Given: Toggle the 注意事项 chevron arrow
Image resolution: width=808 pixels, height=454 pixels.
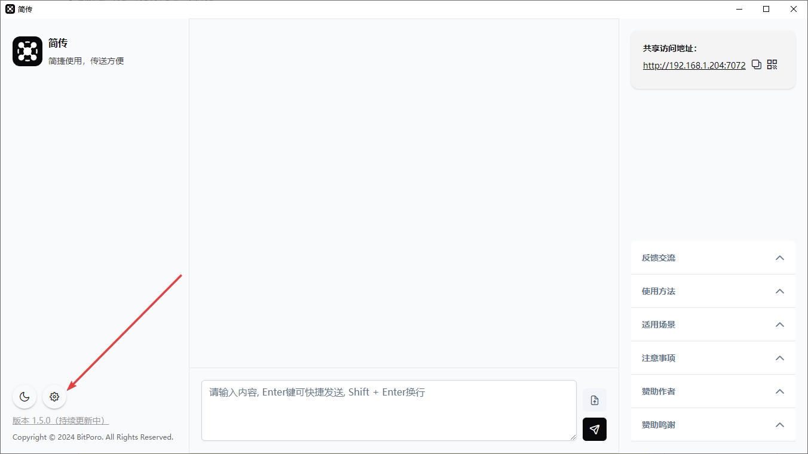Looking at the screenshot, I should click(779, 358).
